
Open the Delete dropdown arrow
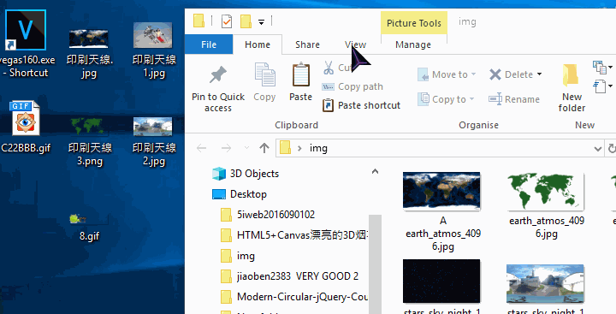pos(539,74)
